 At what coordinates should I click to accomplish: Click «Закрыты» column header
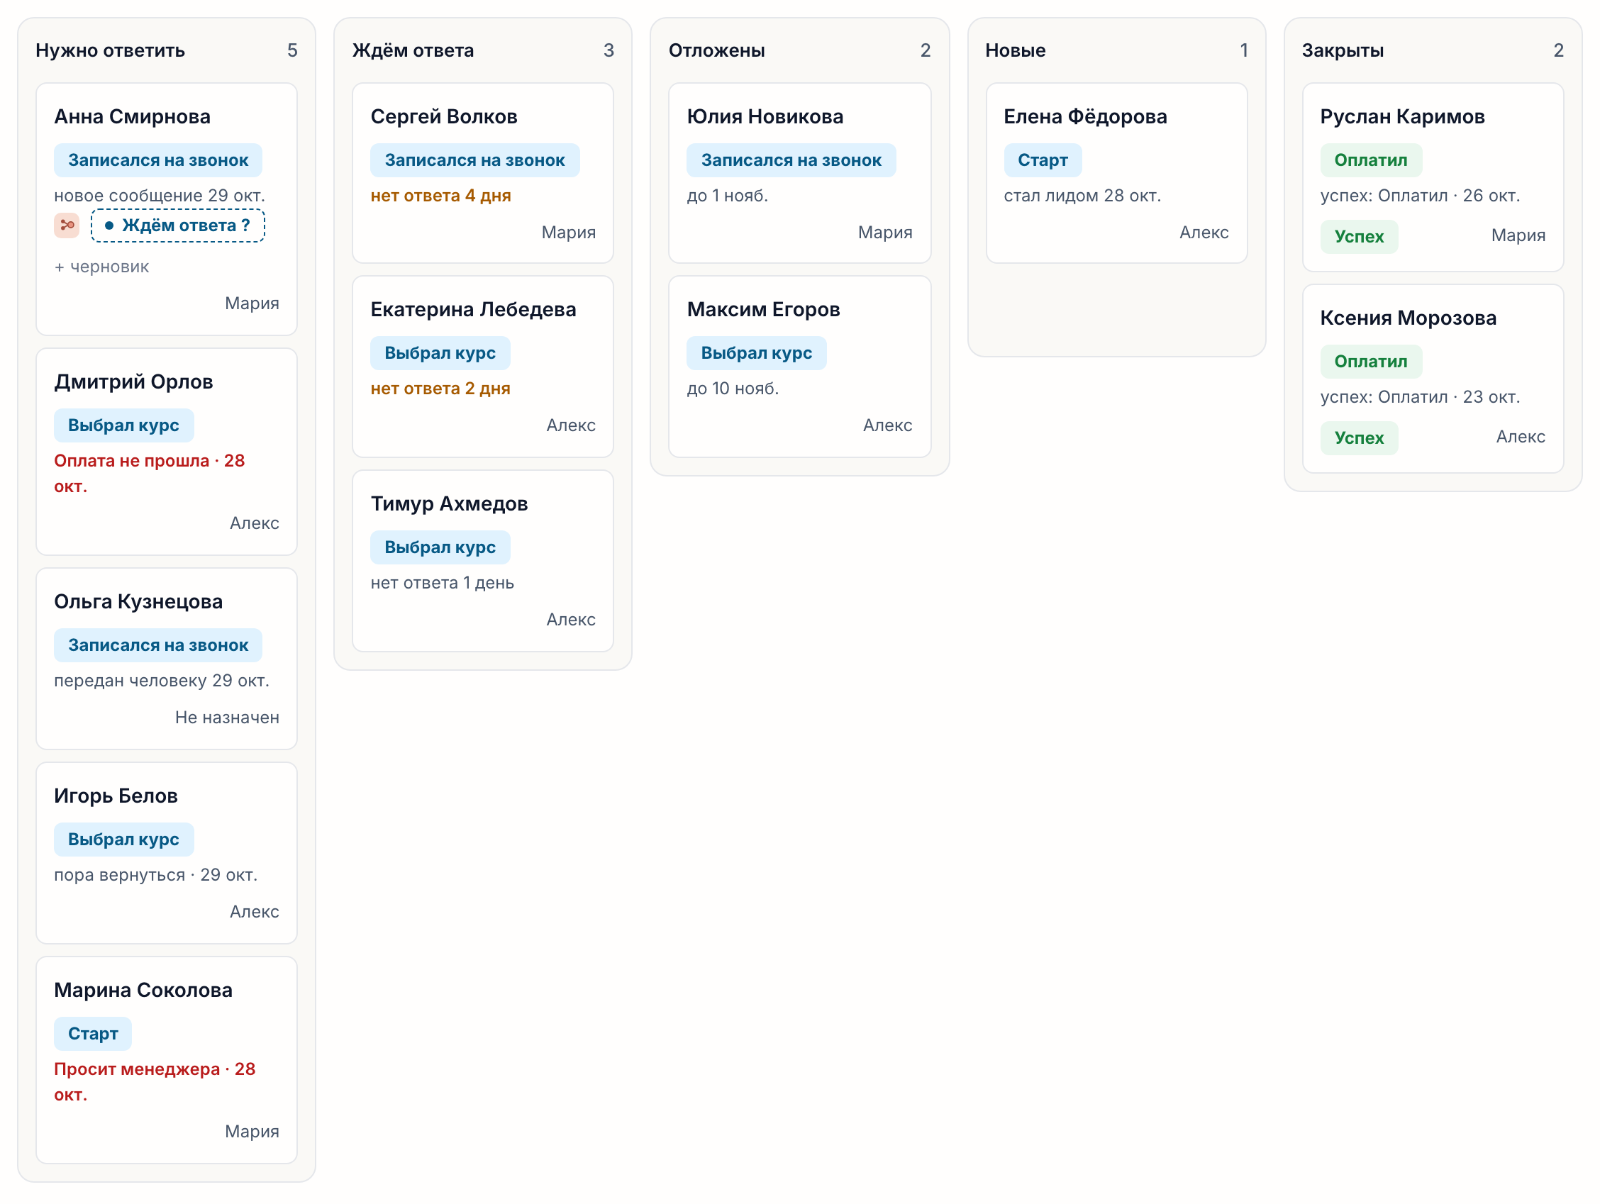(1343, 50)
